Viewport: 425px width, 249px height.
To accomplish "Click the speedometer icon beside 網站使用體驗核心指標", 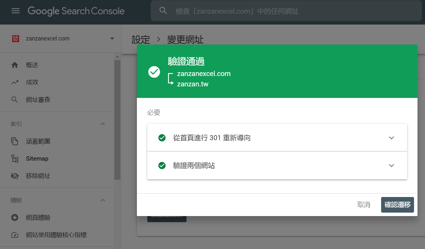I will coord(15,235).
